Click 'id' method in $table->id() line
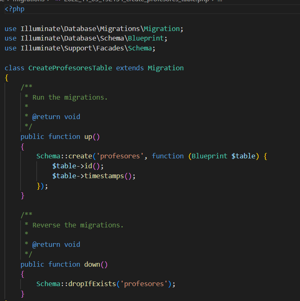Viewport: 300px width, 301px height. tap(88, 166)
